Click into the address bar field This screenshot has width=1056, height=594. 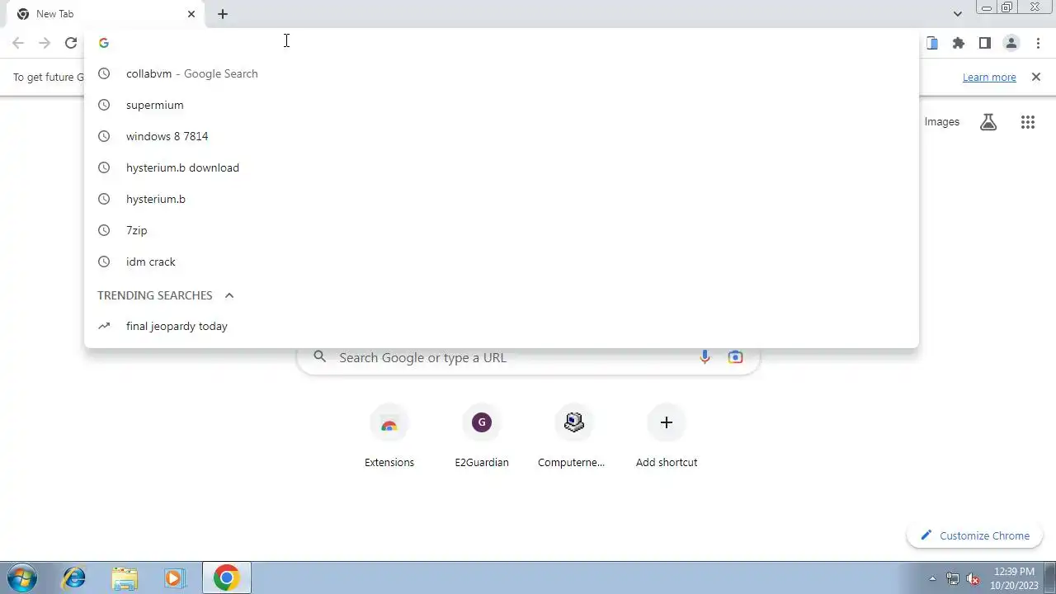pyautogui.click(x=502, y=43)
